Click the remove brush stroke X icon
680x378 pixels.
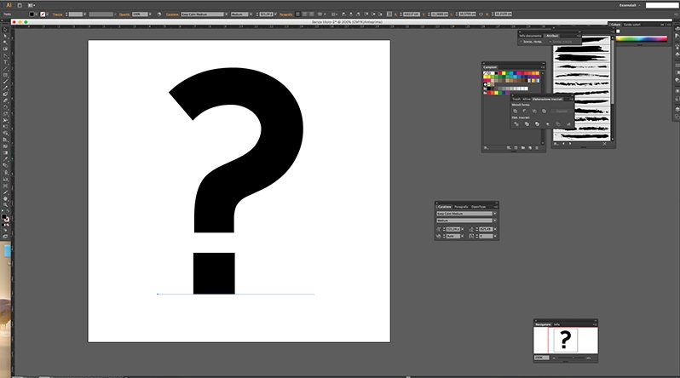click(604, 144)
